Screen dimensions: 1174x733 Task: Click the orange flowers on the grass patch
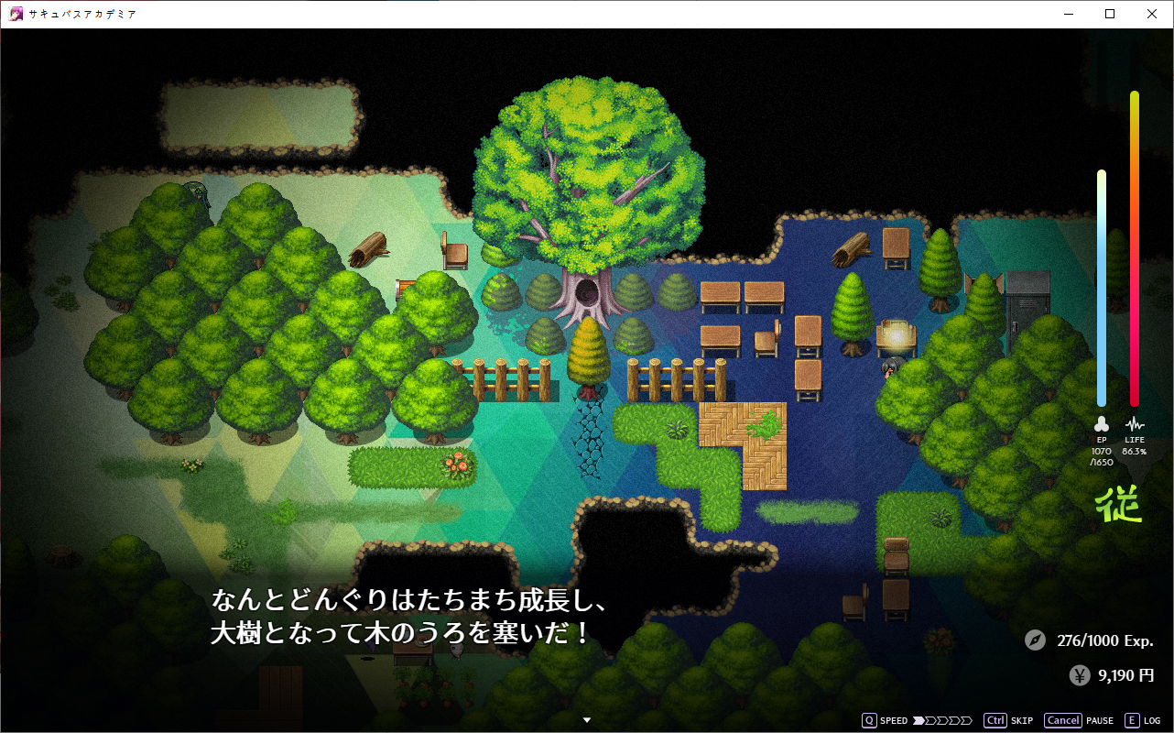coord(456,465)
